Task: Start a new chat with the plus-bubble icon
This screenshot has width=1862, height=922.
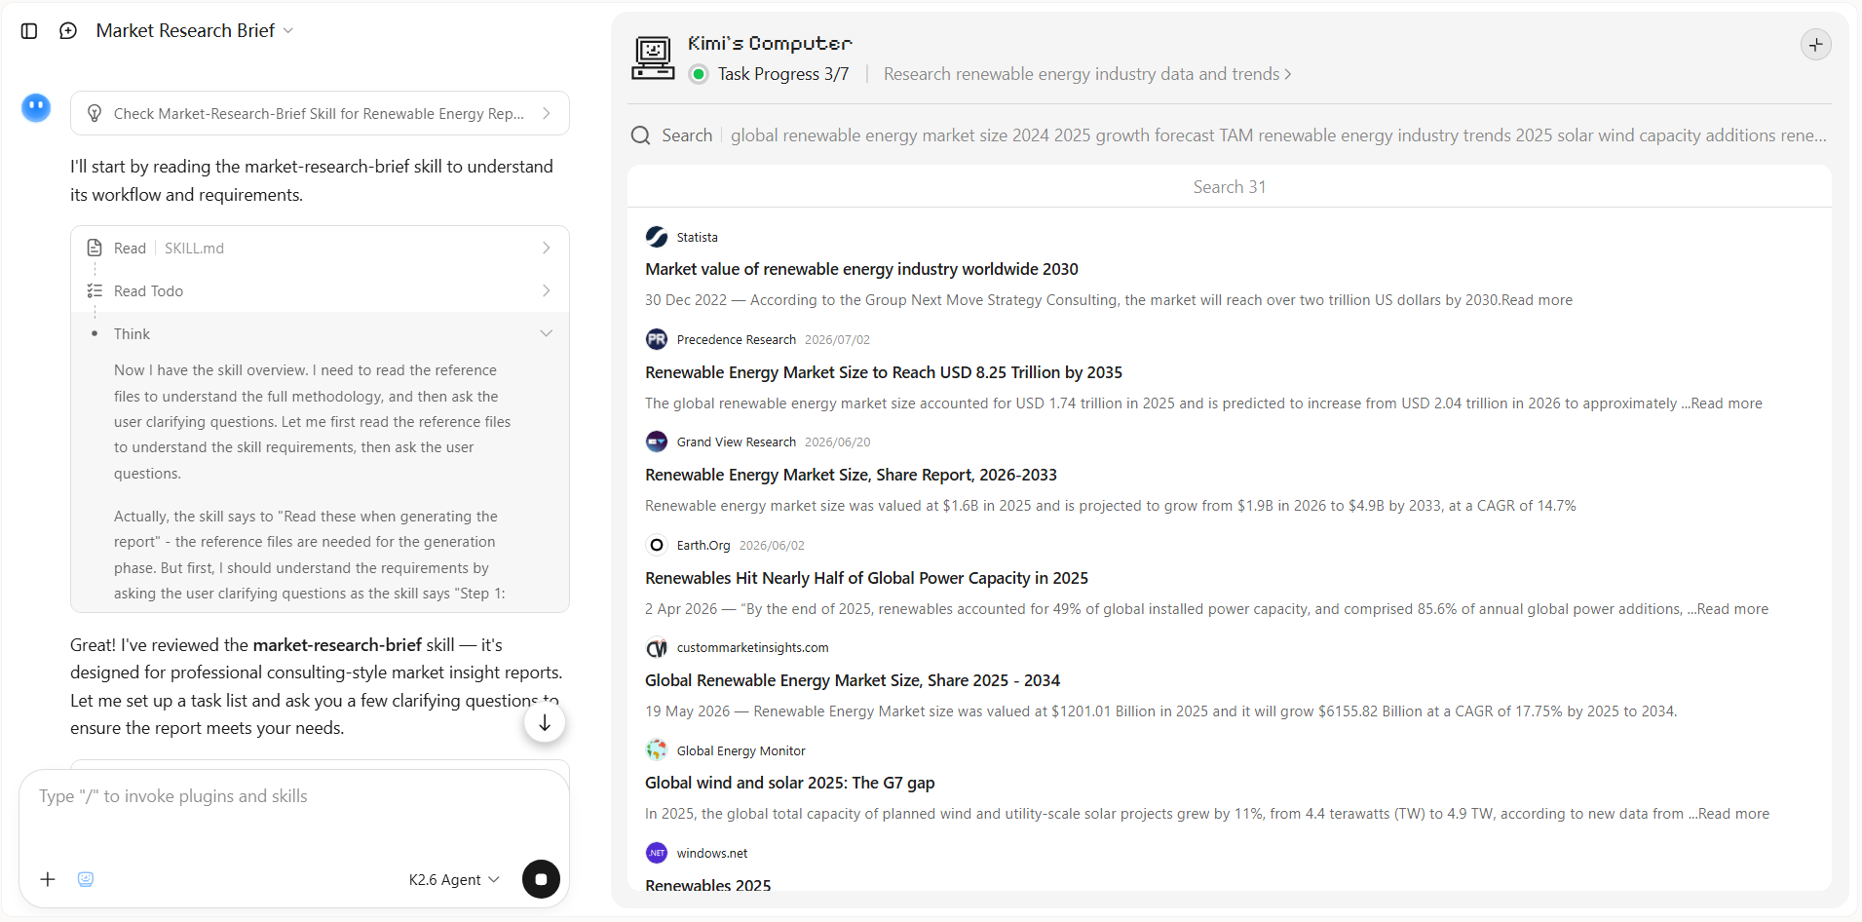Action: [68, 31]
